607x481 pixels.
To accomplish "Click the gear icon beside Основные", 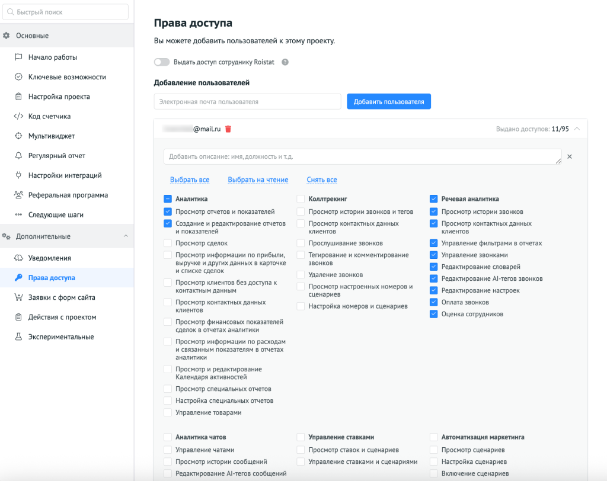I will (6, 36).
